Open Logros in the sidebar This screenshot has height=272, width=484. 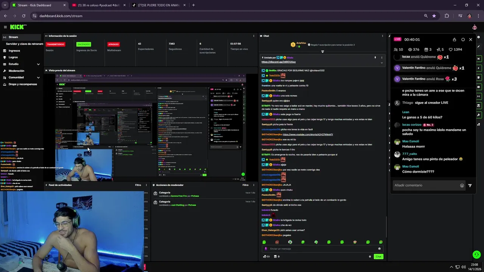[13, 57]
